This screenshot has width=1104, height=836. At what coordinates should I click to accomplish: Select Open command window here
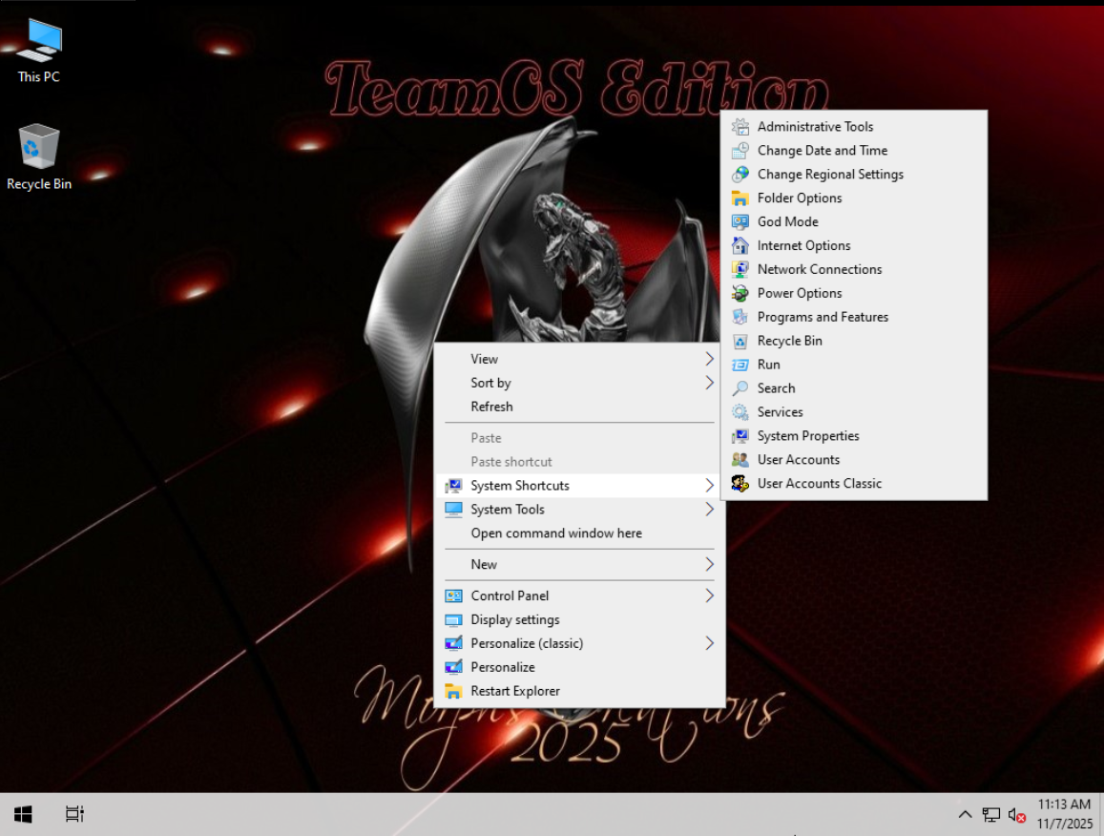[555, 533]
